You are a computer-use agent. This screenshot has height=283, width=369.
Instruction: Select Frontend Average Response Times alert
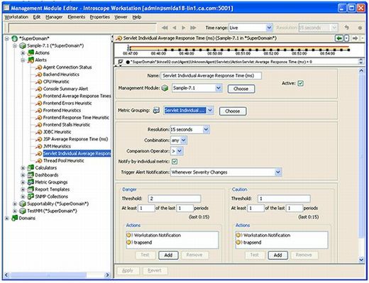pyautogui.click(x=77, y=96)
